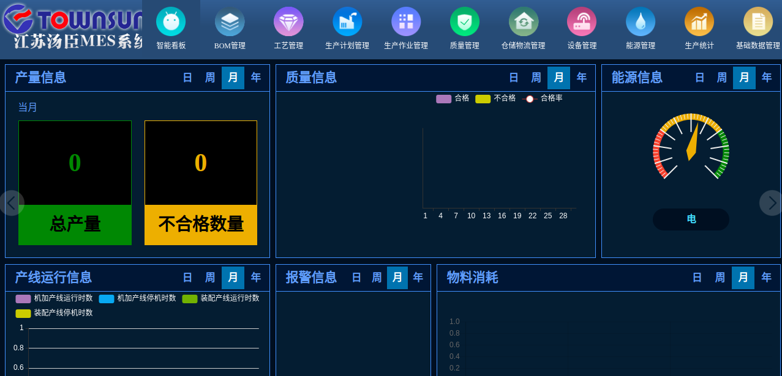The height and width of the screenshot is (376, 782).
Task: Click the 电 button under the gauge
Action: point(691,219)
